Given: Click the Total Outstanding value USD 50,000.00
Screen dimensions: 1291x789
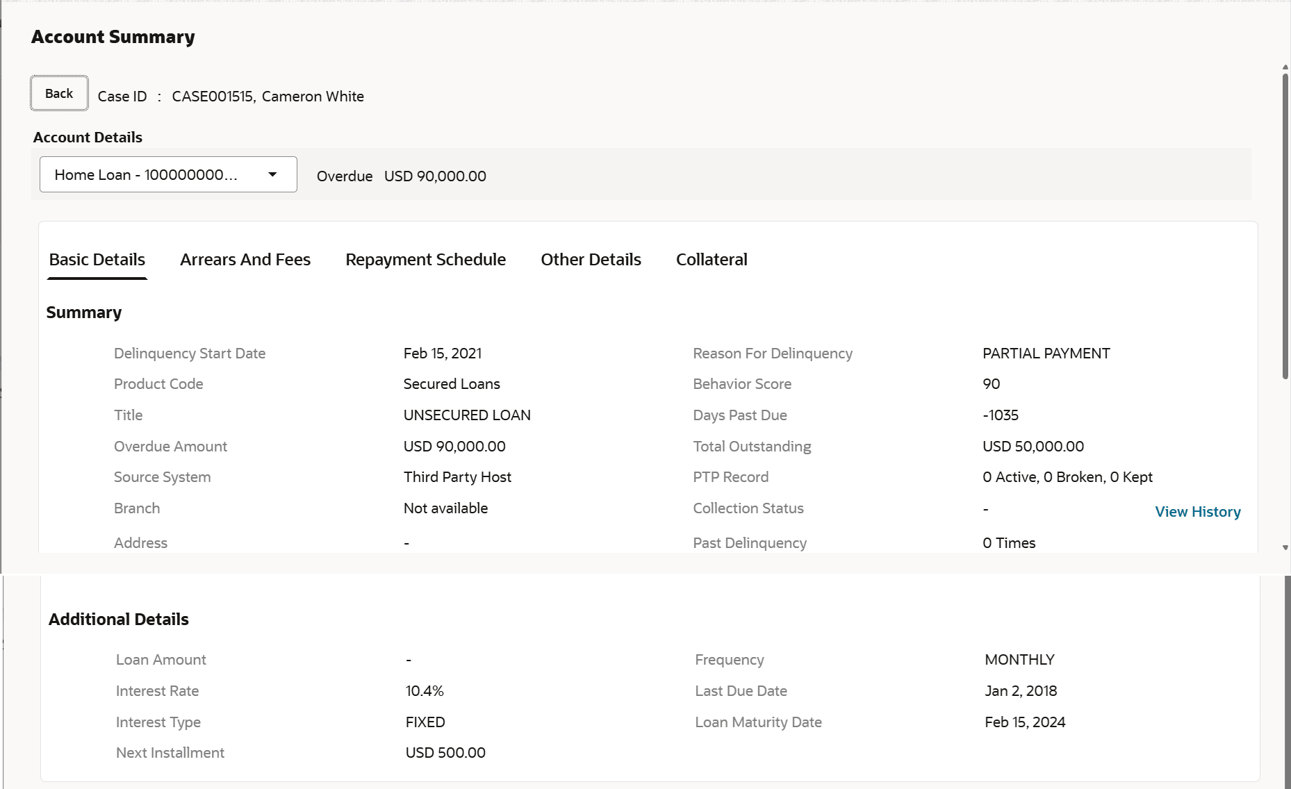Looking at the screenshot, I should [x=1033, y=447].
